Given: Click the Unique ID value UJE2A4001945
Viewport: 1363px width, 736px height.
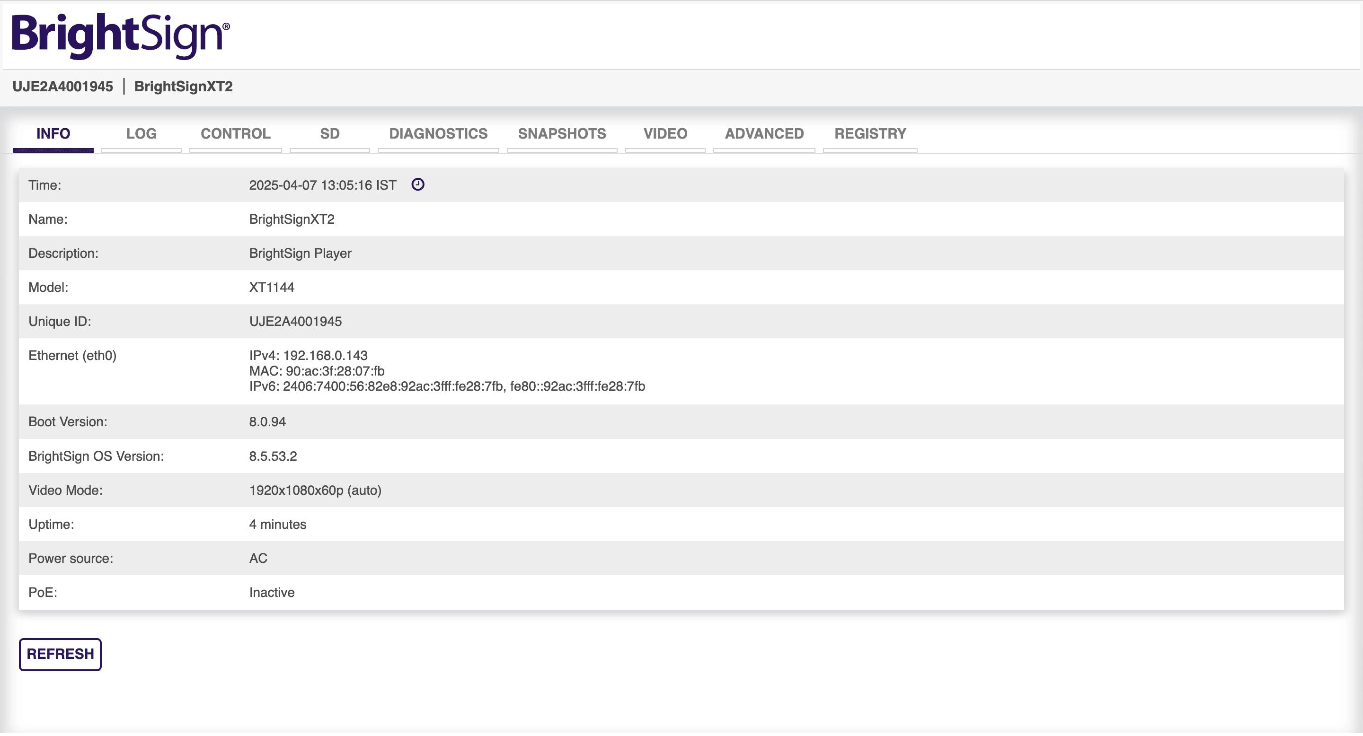Looking at the screenshot, I should 295,322.
